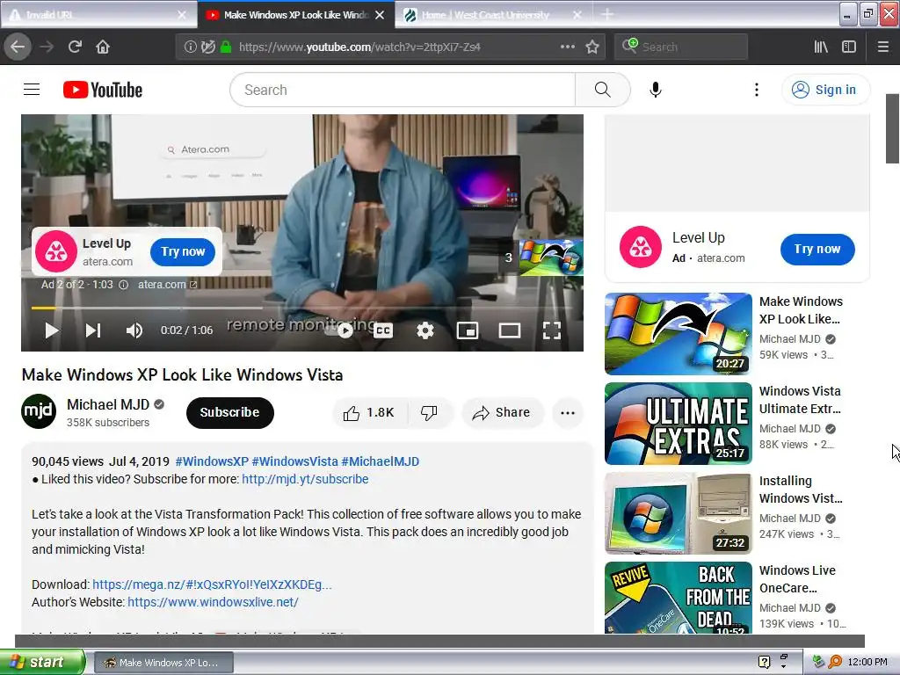Click the taskbar help question icon
The image size is (900, 675).
pos(764,662)
